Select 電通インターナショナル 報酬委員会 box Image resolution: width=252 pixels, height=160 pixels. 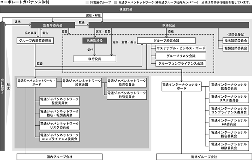coord(229,146)
